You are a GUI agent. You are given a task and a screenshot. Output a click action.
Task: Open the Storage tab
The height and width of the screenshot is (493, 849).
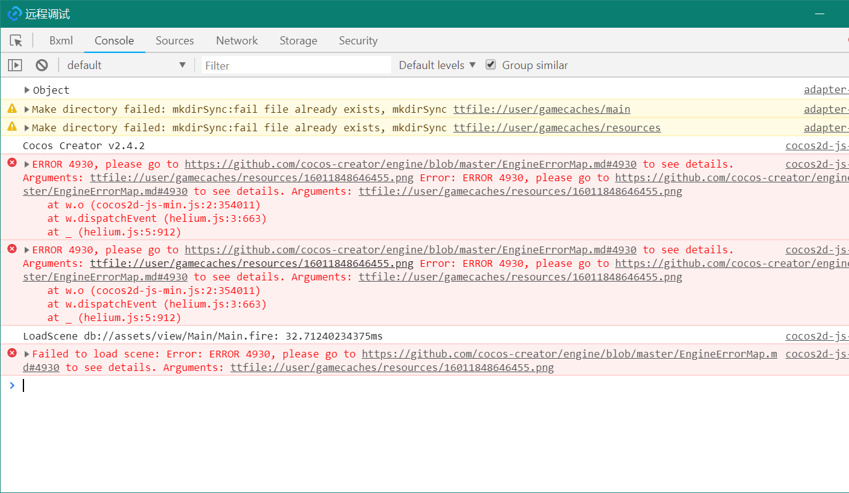pyautogui.click(x=298, y=41)
